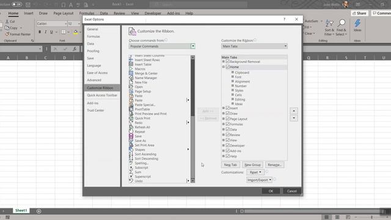Viewport: 391px width, 220px height.
Task: Select the New File command icon
Action: point(131,82)
